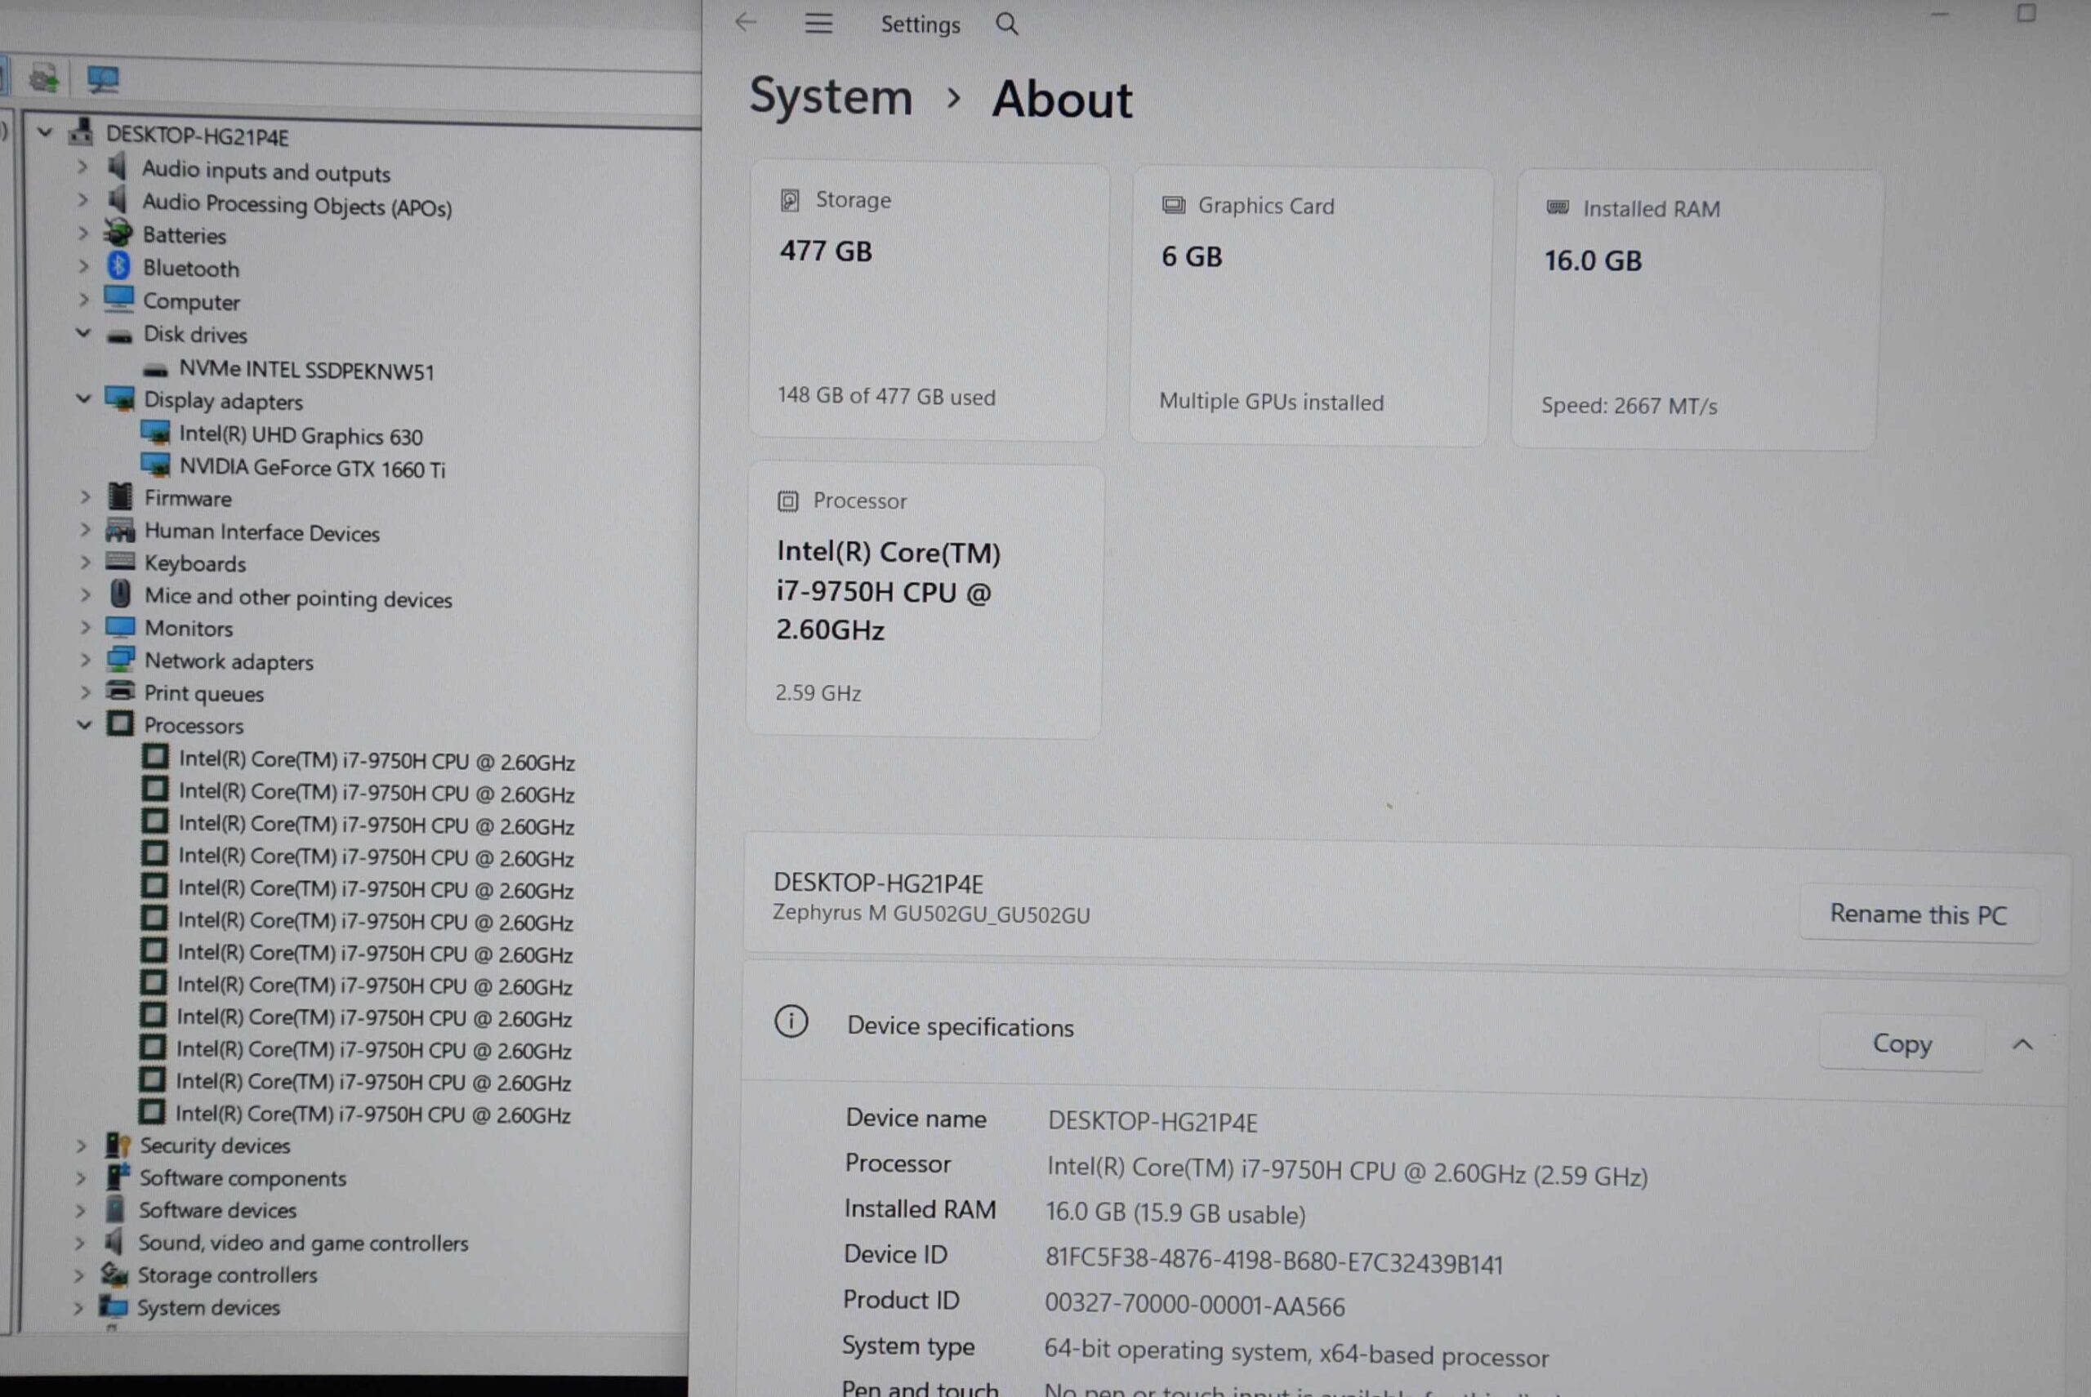Click the Batteries category icon
This screenshot has width=2091, height=1397.
(x=118, y=234)
